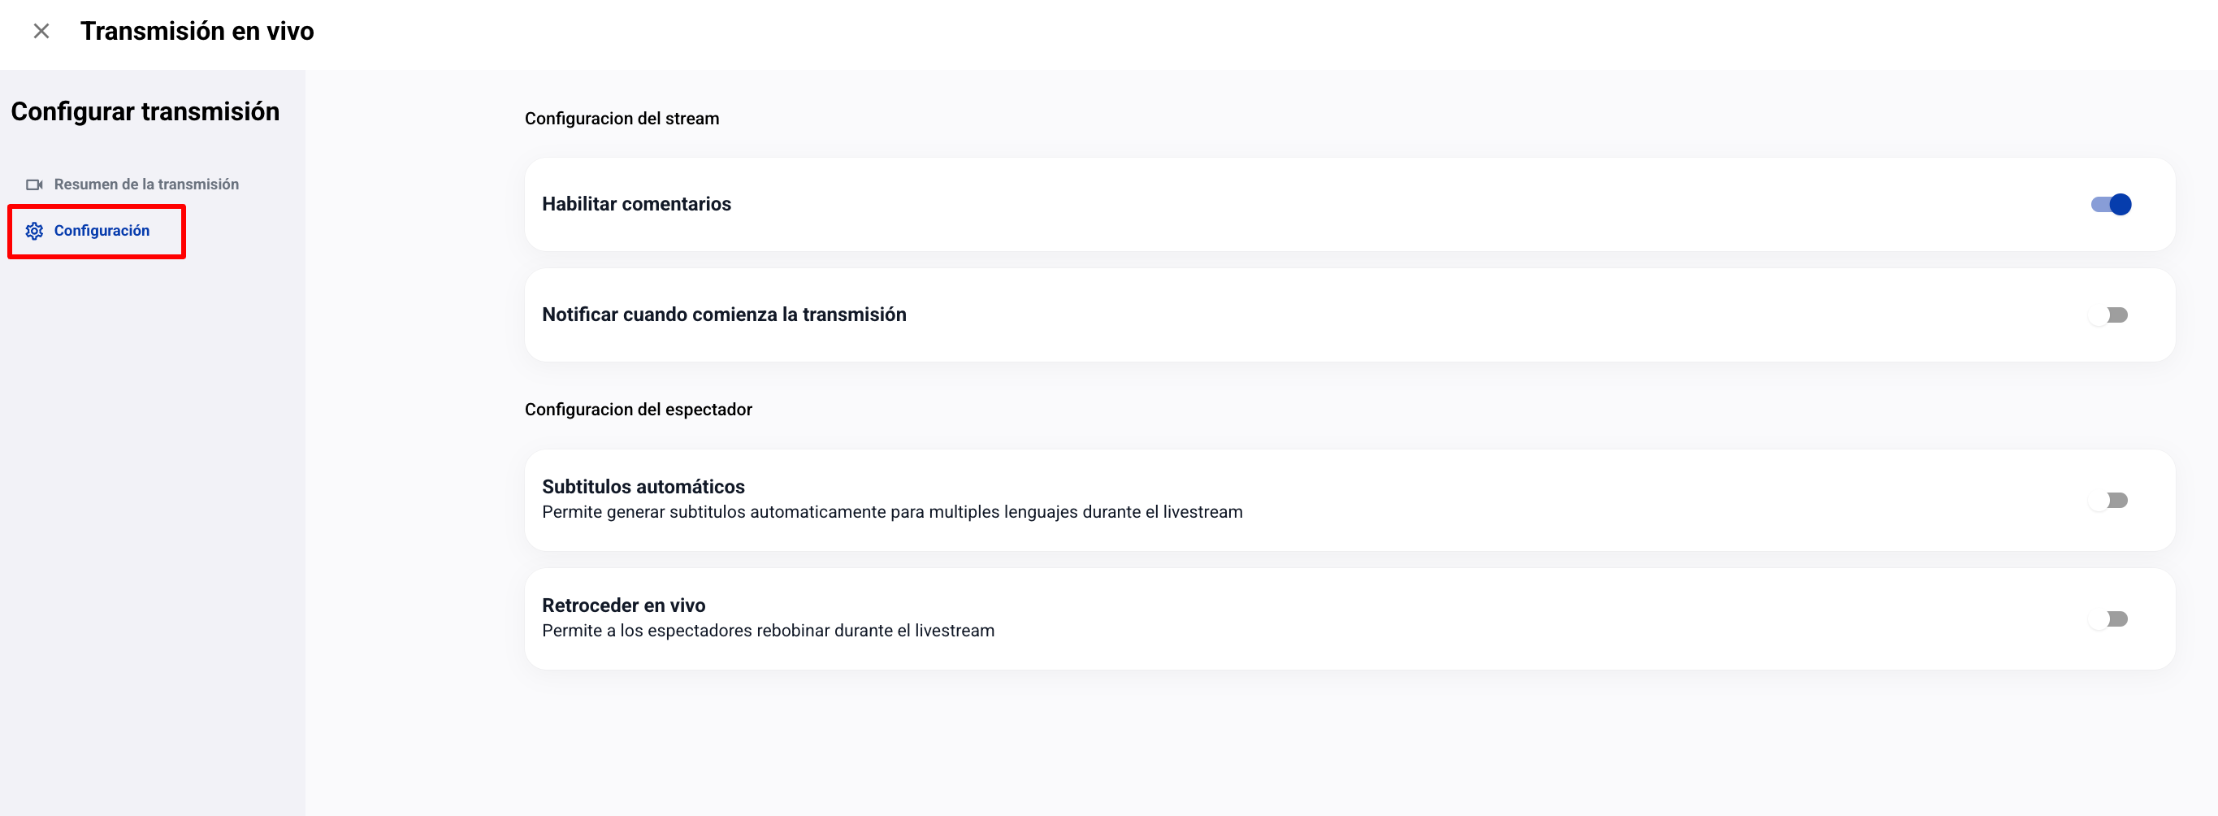Image resolution: width=2218 pixels, height=816 pixels.
Task: Click the camera icon beside Resumen
Action: pos(34,184)
